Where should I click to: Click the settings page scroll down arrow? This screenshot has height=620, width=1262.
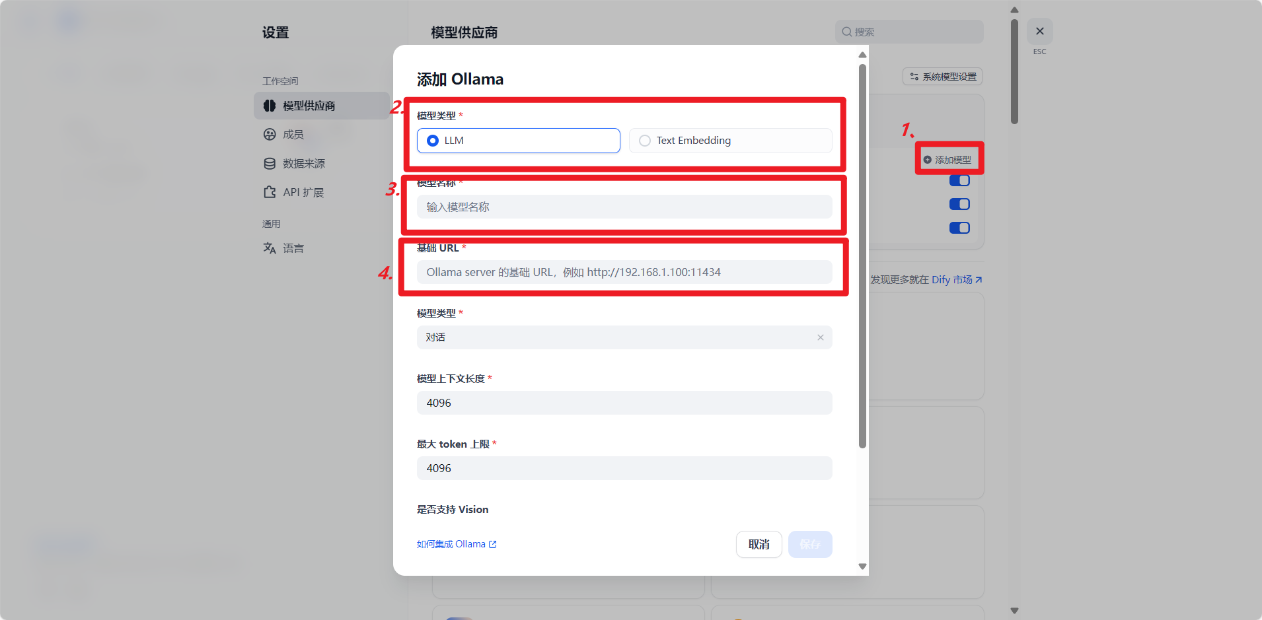pos(1014,611)
